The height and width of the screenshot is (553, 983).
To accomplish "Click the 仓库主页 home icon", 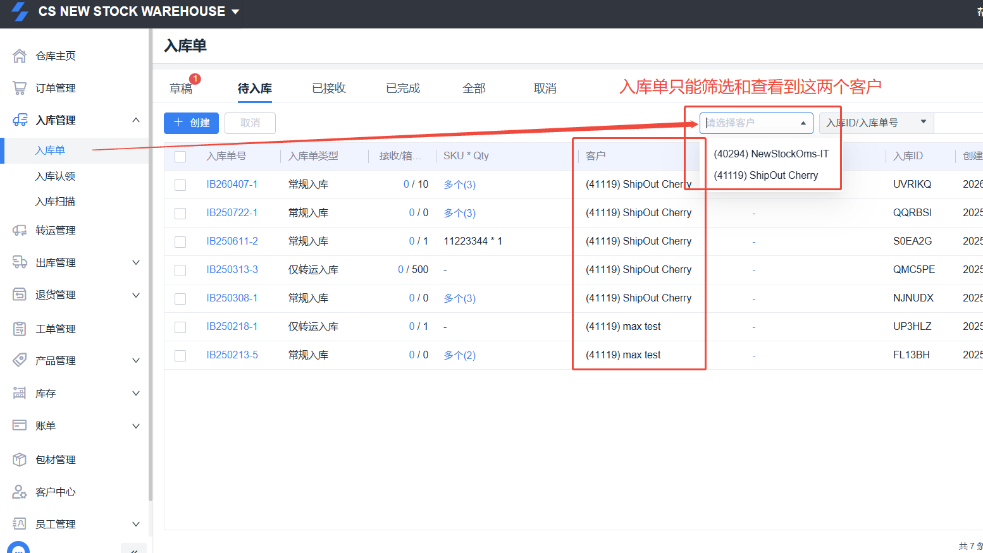I will click(20, 56).
